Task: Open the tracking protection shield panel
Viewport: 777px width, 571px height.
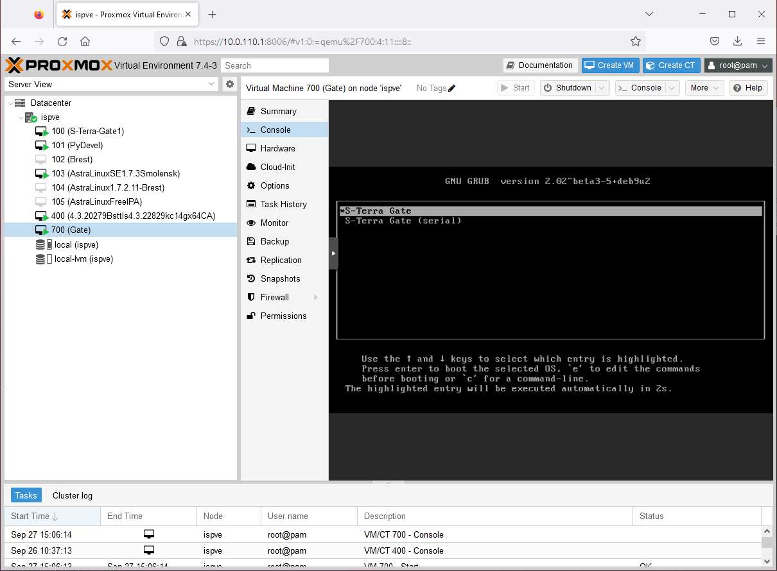Action: (164, 41)
